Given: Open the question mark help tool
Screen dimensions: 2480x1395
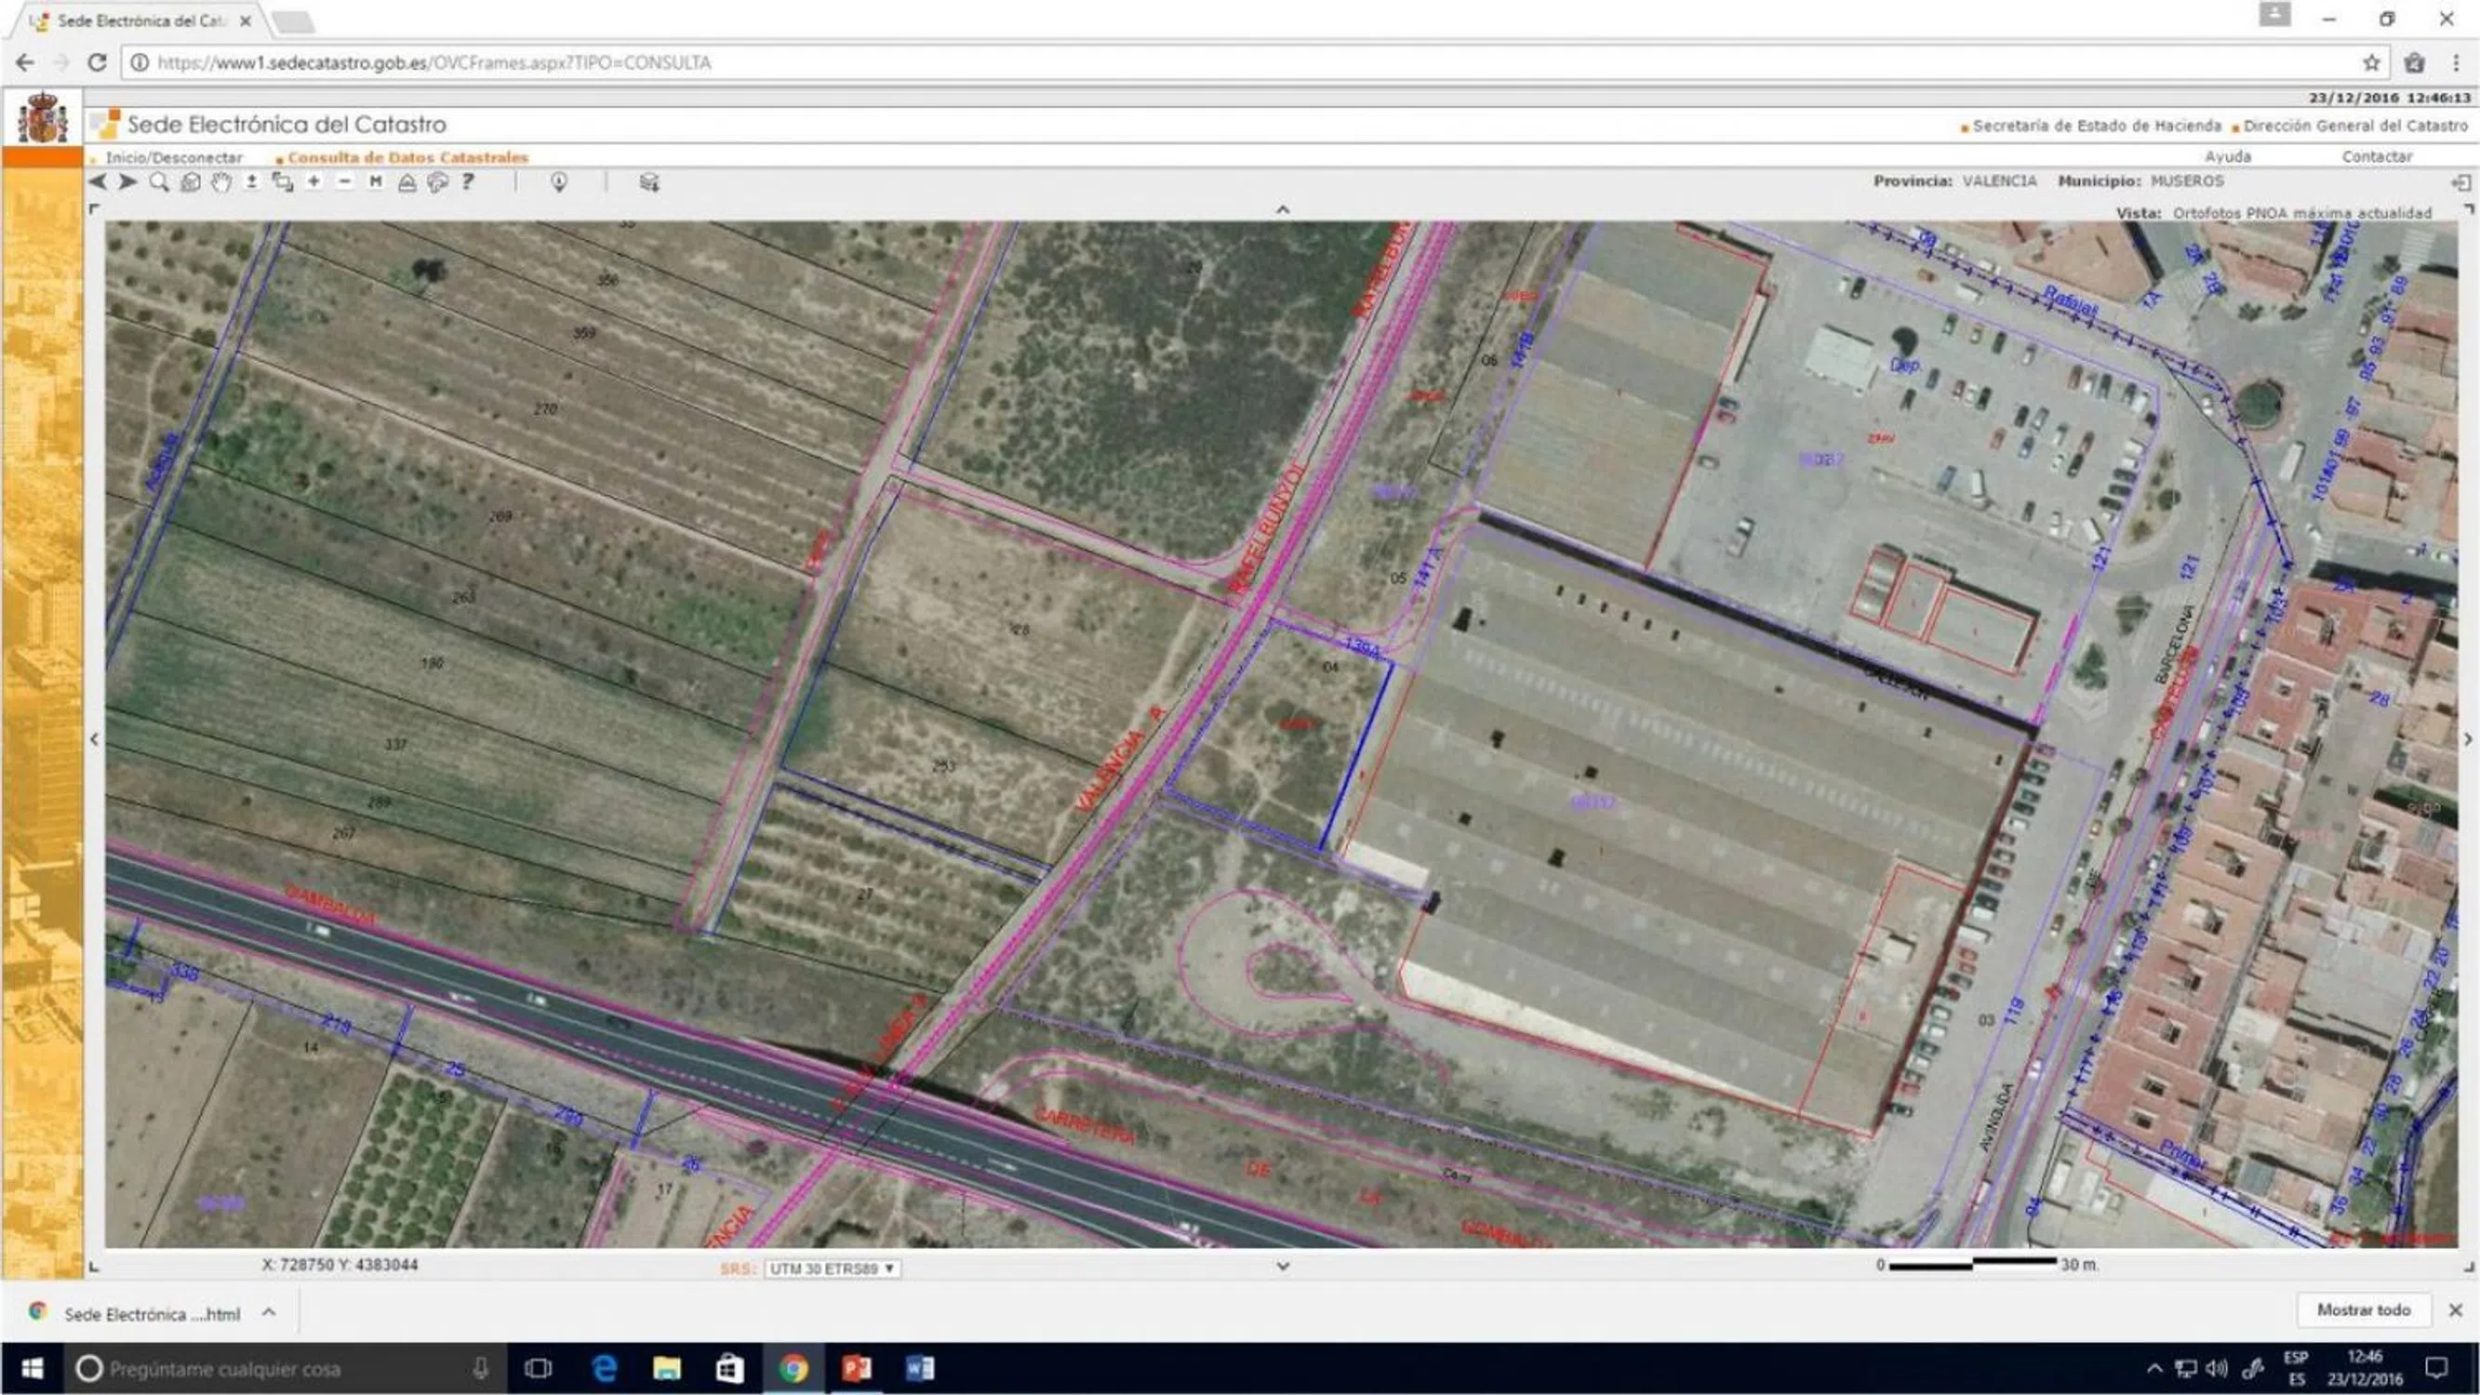Looking at the screenshot, I should (468, 182).
